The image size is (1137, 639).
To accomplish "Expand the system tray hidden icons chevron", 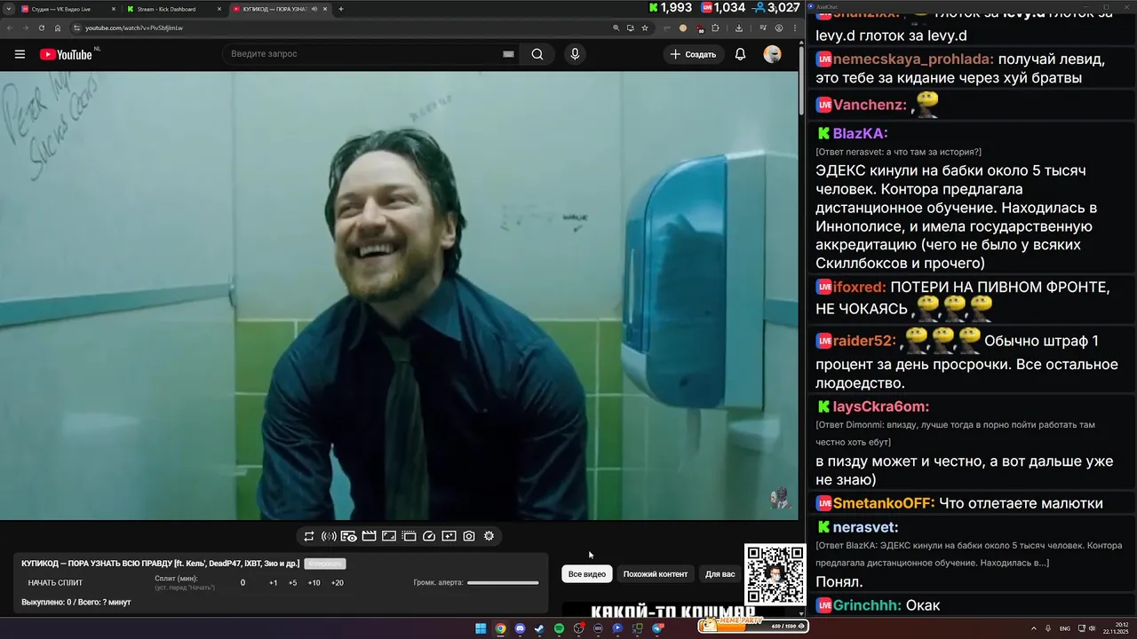I will (x=1034, y=628).
